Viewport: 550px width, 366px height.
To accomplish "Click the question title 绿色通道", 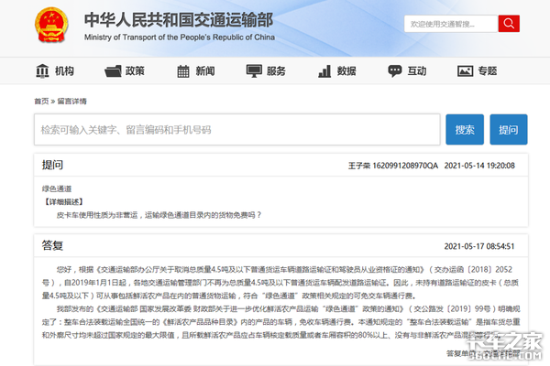I will click(x=57, y=189).
